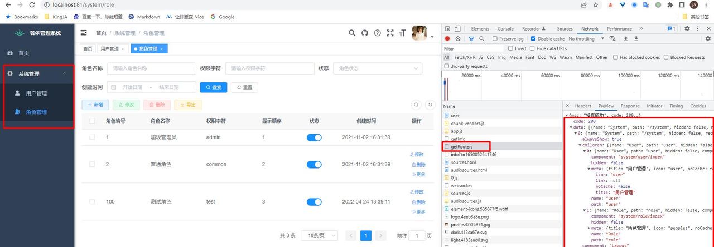Click the 重置 reset button
714x247 pixels.
tap(244, 87)
